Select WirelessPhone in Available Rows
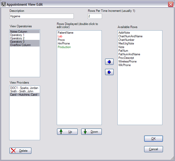The height and width of the screenshot is (161, 175). [127, 62]
